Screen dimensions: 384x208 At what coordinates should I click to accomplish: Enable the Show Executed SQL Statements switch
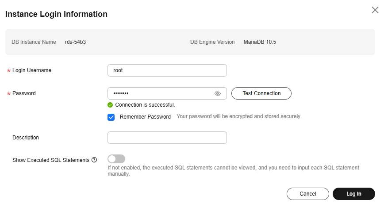pyautogui.click(x=116, y=159)
